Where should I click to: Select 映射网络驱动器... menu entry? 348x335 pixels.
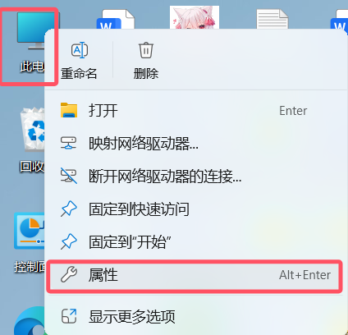tap(195, 144)
